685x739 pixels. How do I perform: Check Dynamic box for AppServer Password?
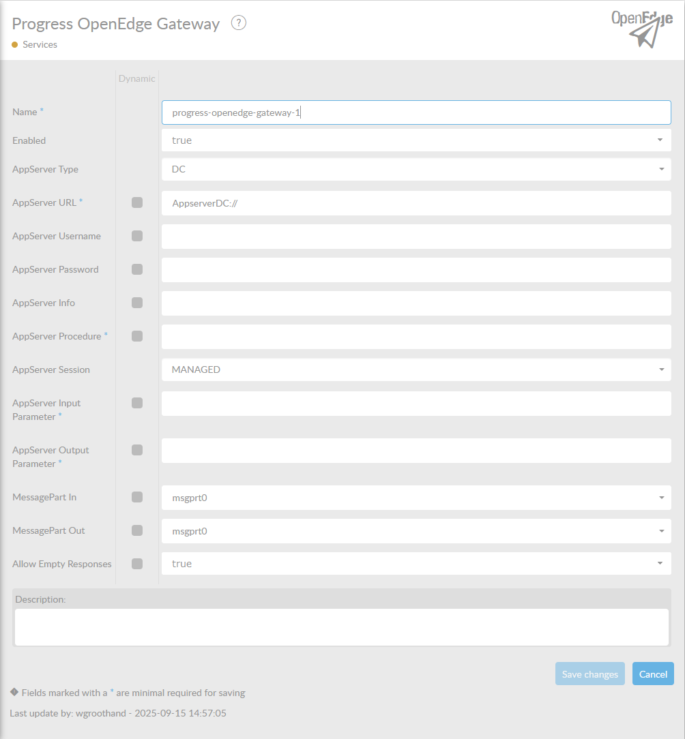click(137, 269)
